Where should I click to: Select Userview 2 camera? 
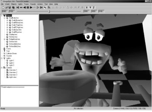(x=13, y=72)
